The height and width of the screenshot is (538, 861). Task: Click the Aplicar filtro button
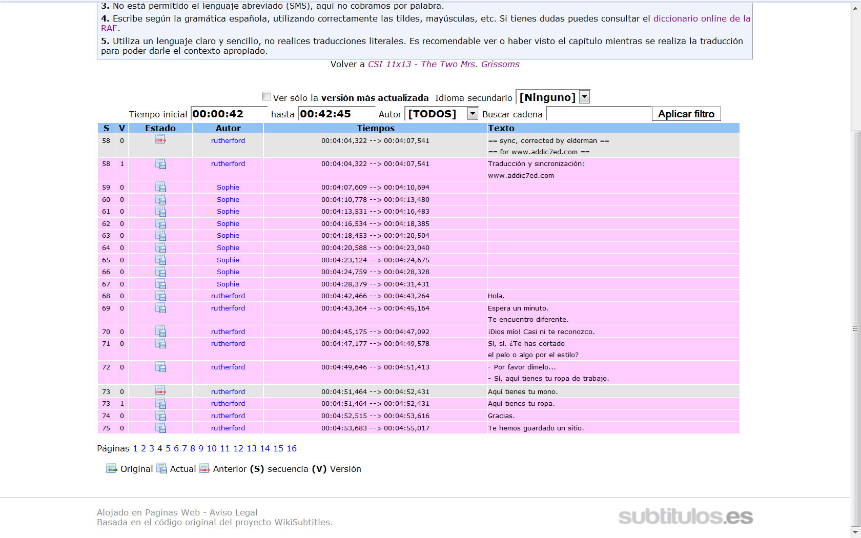coord(686,114)
